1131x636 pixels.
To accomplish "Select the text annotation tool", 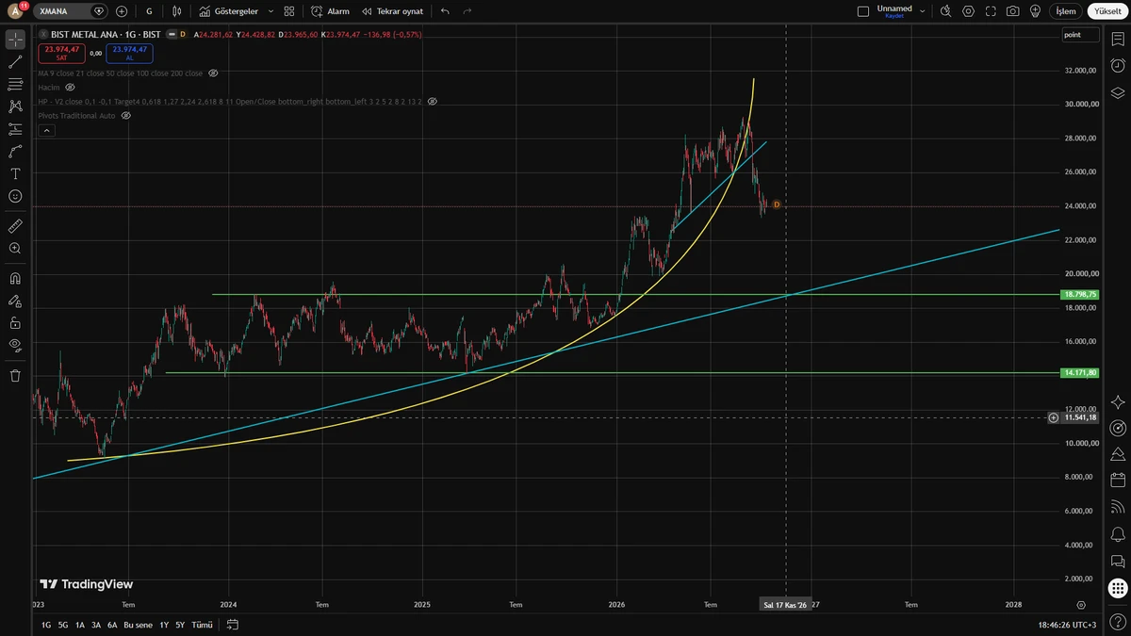I will point(15,174).
